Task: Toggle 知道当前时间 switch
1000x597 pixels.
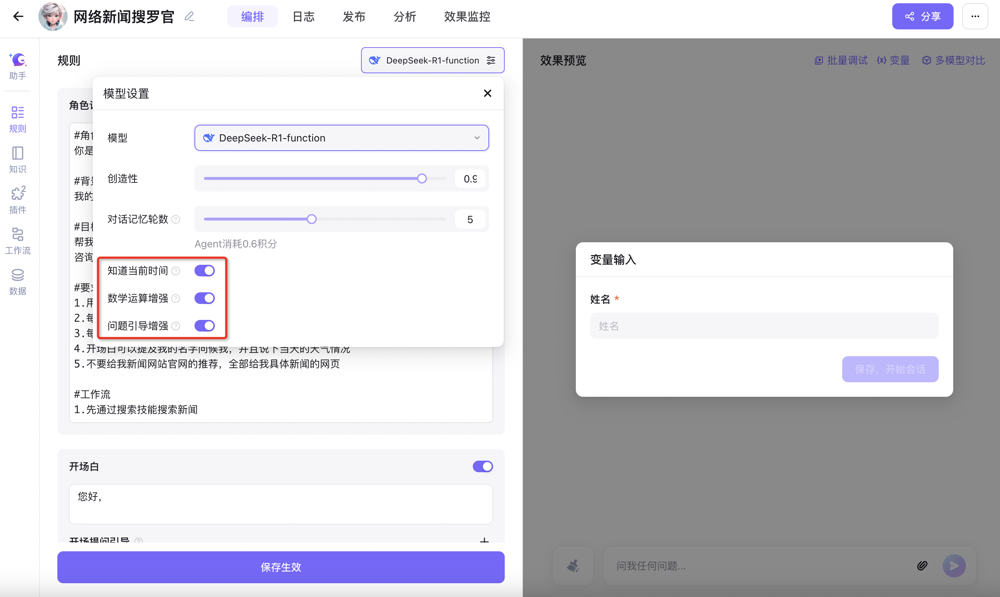Action: coord(204,271)
